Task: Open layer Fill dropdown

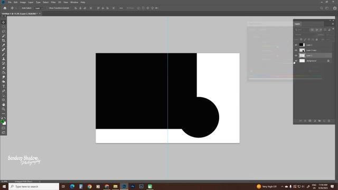Action: (x=328, y=40)
